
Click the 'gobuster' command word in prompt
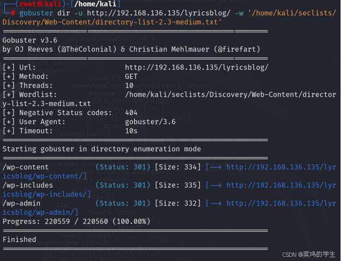(36, 13)
